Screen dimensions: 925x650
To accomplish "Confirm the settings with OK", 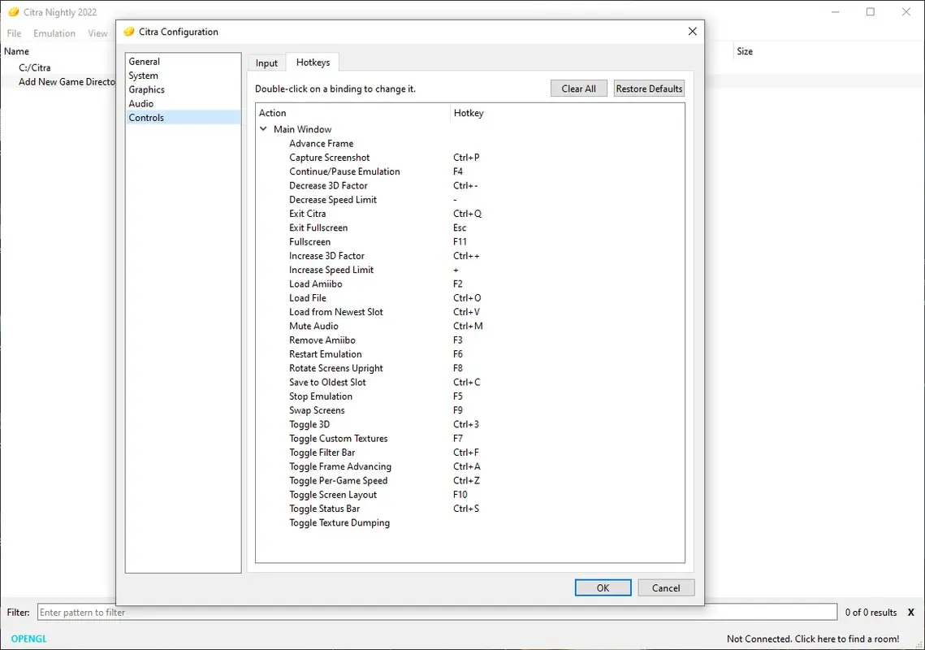I will pos(603,587).
